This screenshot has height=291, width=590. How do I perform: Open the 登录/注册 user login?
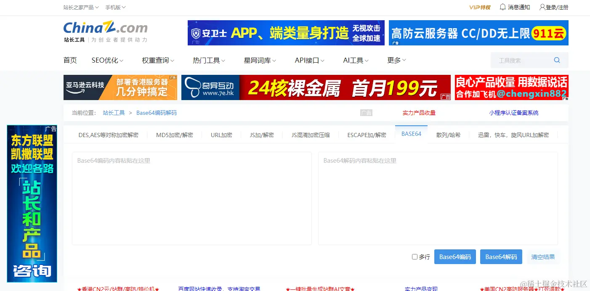click(x=554, y=7)
